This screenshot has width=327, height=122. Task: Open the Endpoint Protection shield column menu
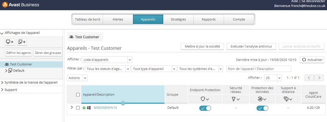coord(205,99)
